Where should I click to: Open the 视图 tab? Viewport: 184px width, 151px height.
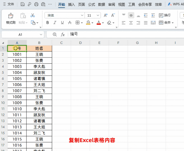click(x=121, y=5)
